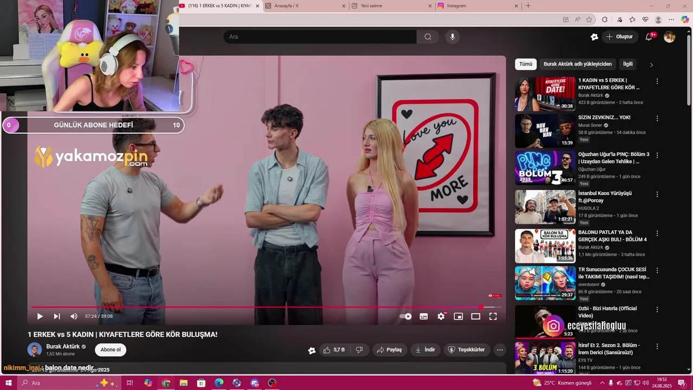Mute the video player volume

74,316
